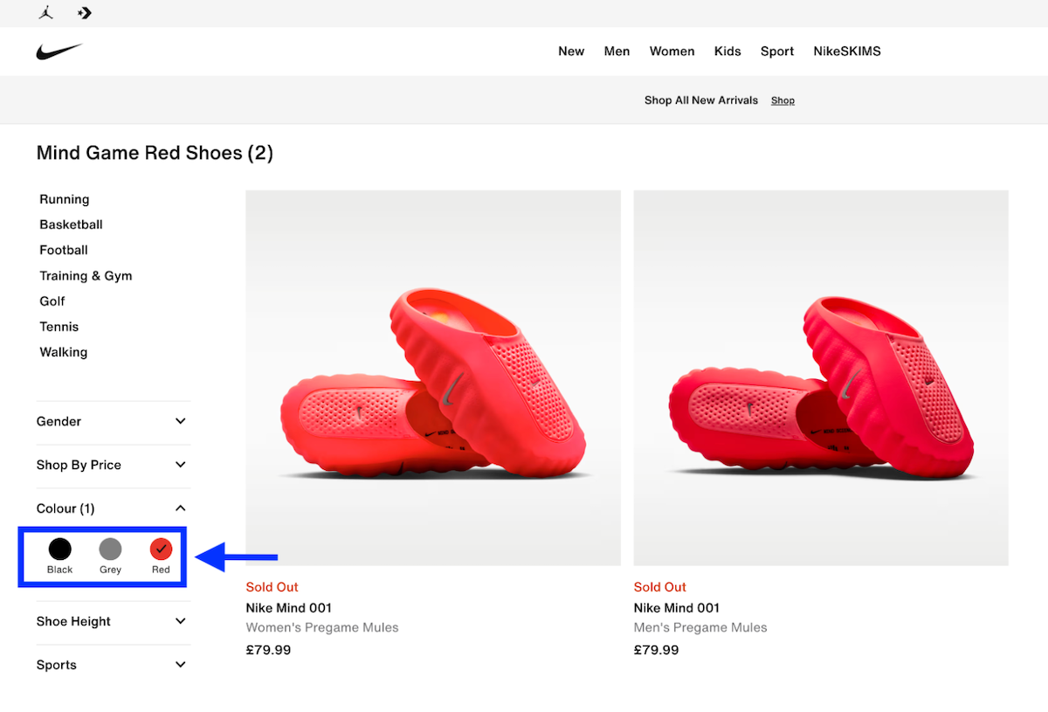Open the Women menu item
Viewport: 1048px width, 712px height.
click(x=672, y=51)
